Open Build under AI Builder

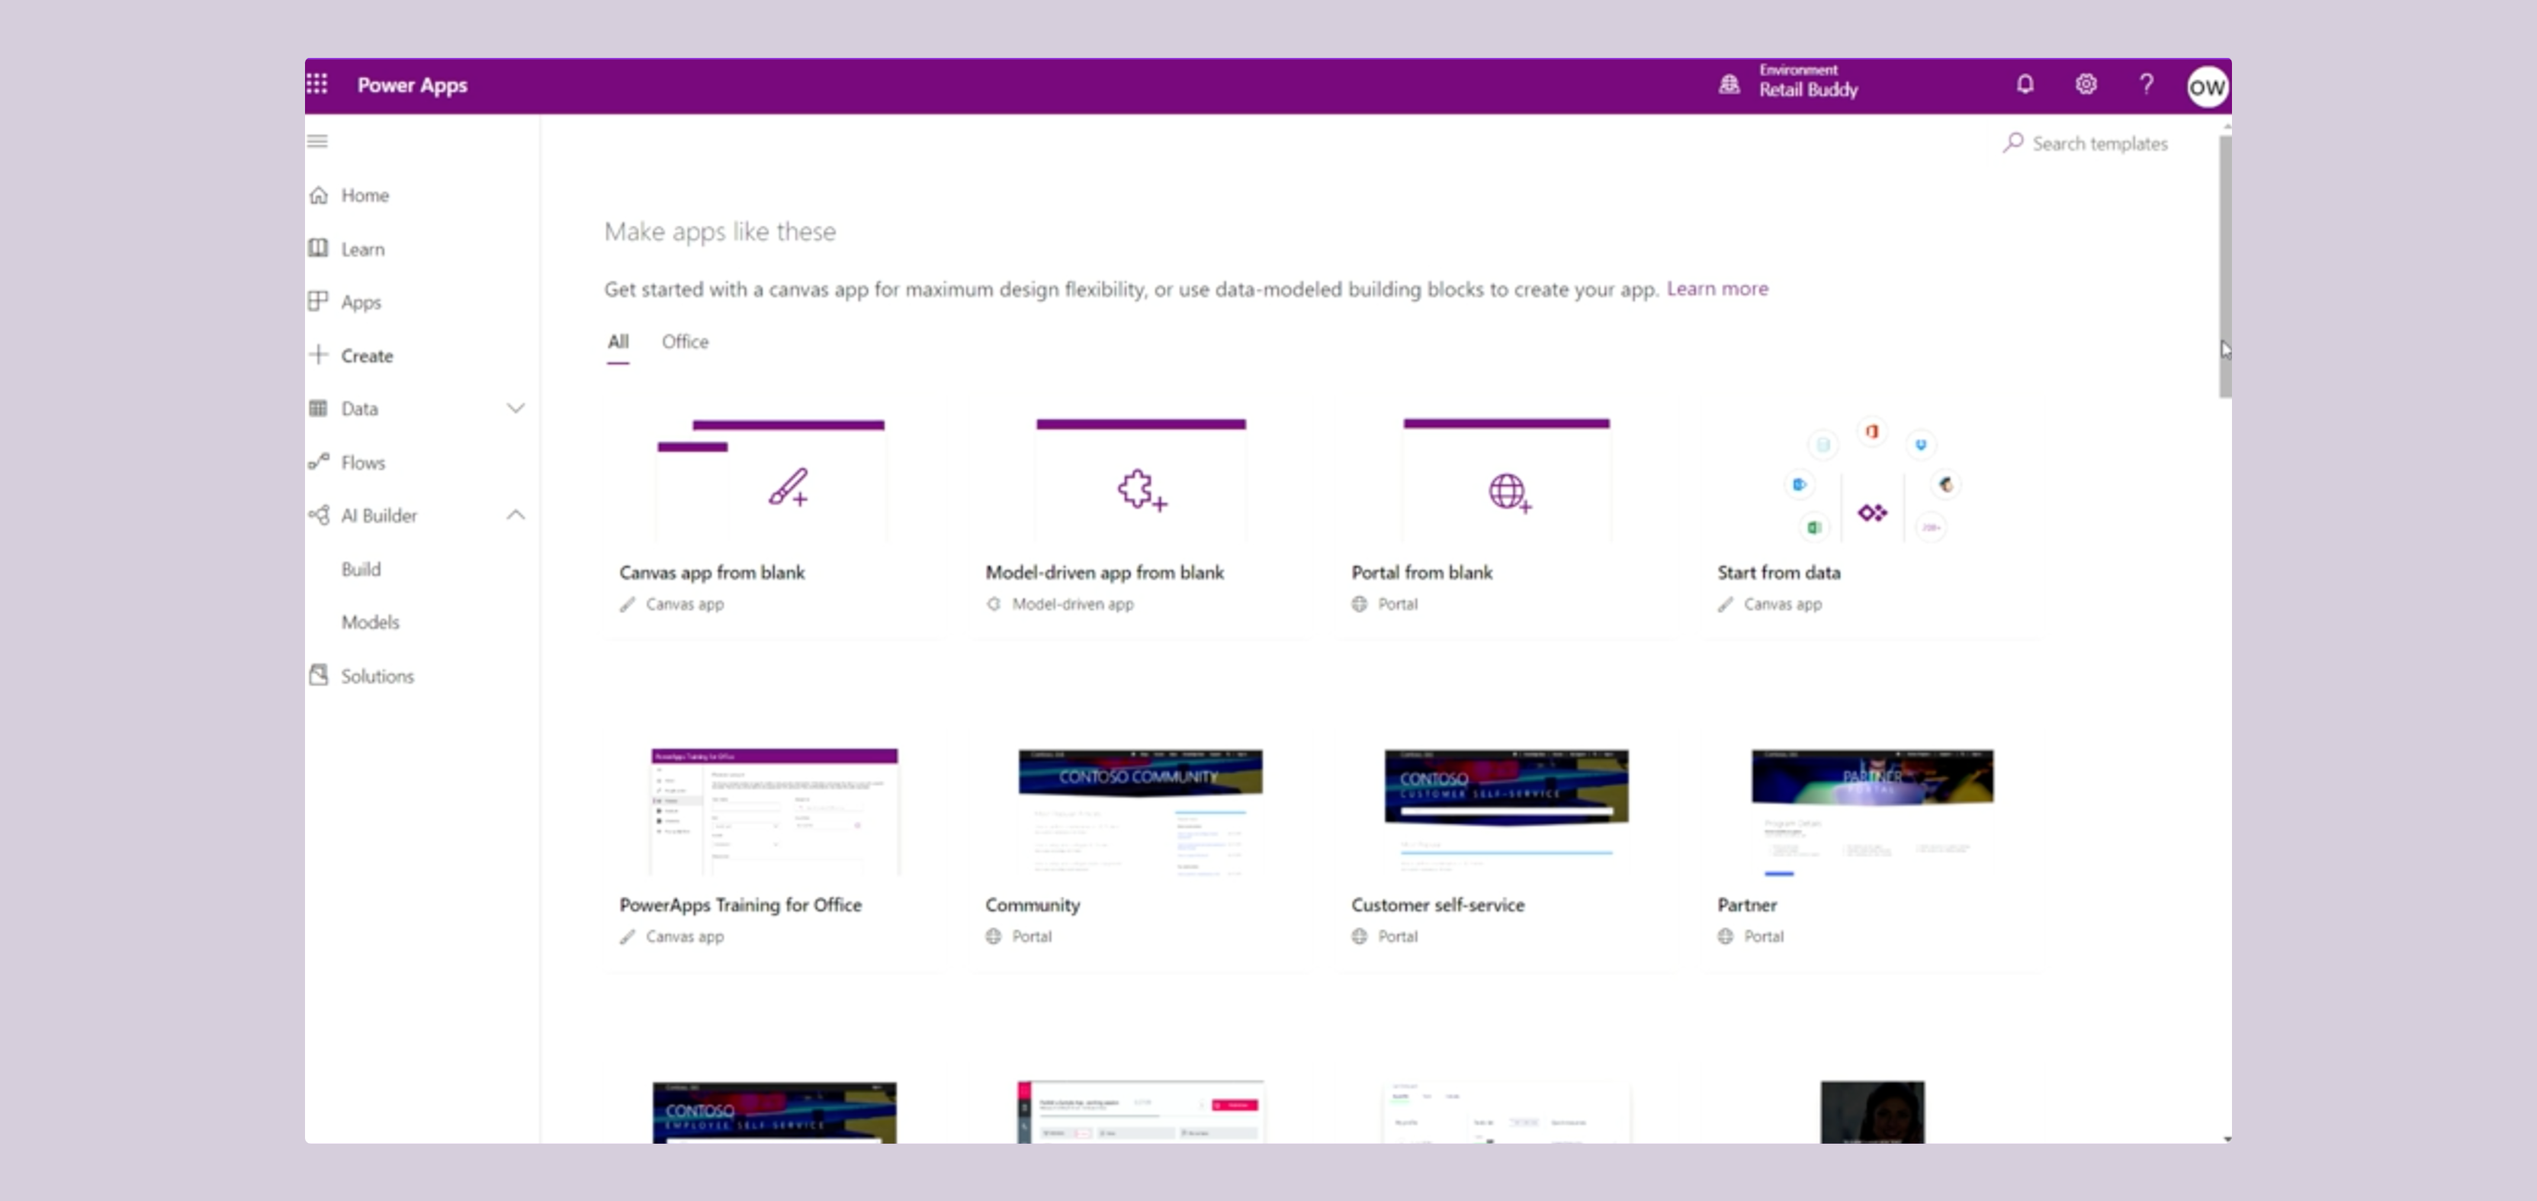pos(361,569)
